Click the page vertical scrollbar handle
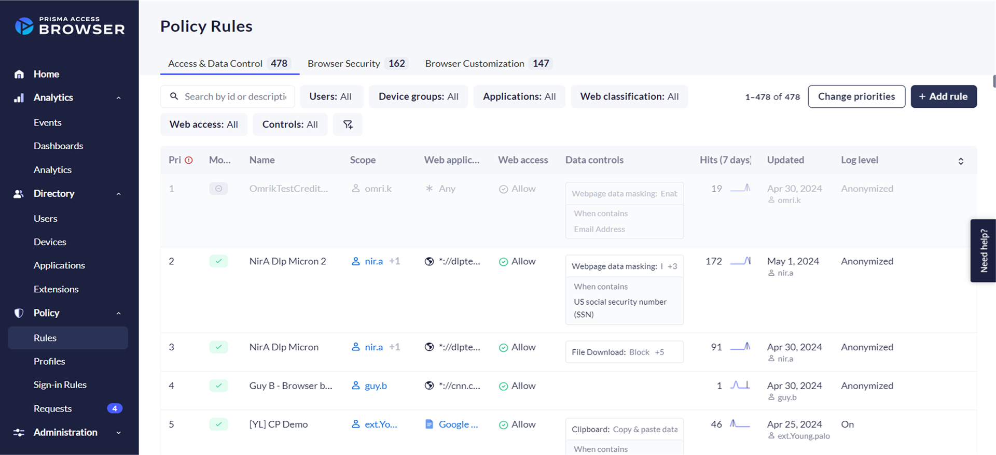996x455 pixels. pyautogui.click(x=994, y=81)
